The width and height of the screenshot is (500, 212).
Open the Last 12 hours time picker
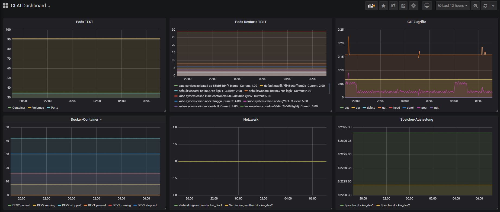click(453, 6)
